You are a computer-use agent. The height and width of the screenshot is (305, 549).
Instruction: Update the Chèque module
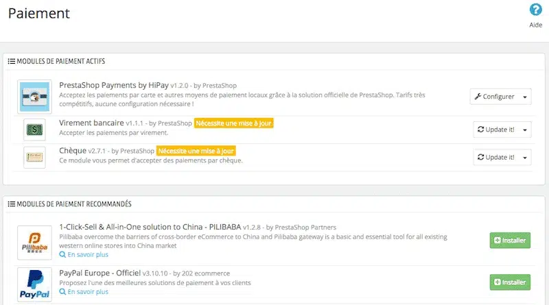click(x=496, y=158)
